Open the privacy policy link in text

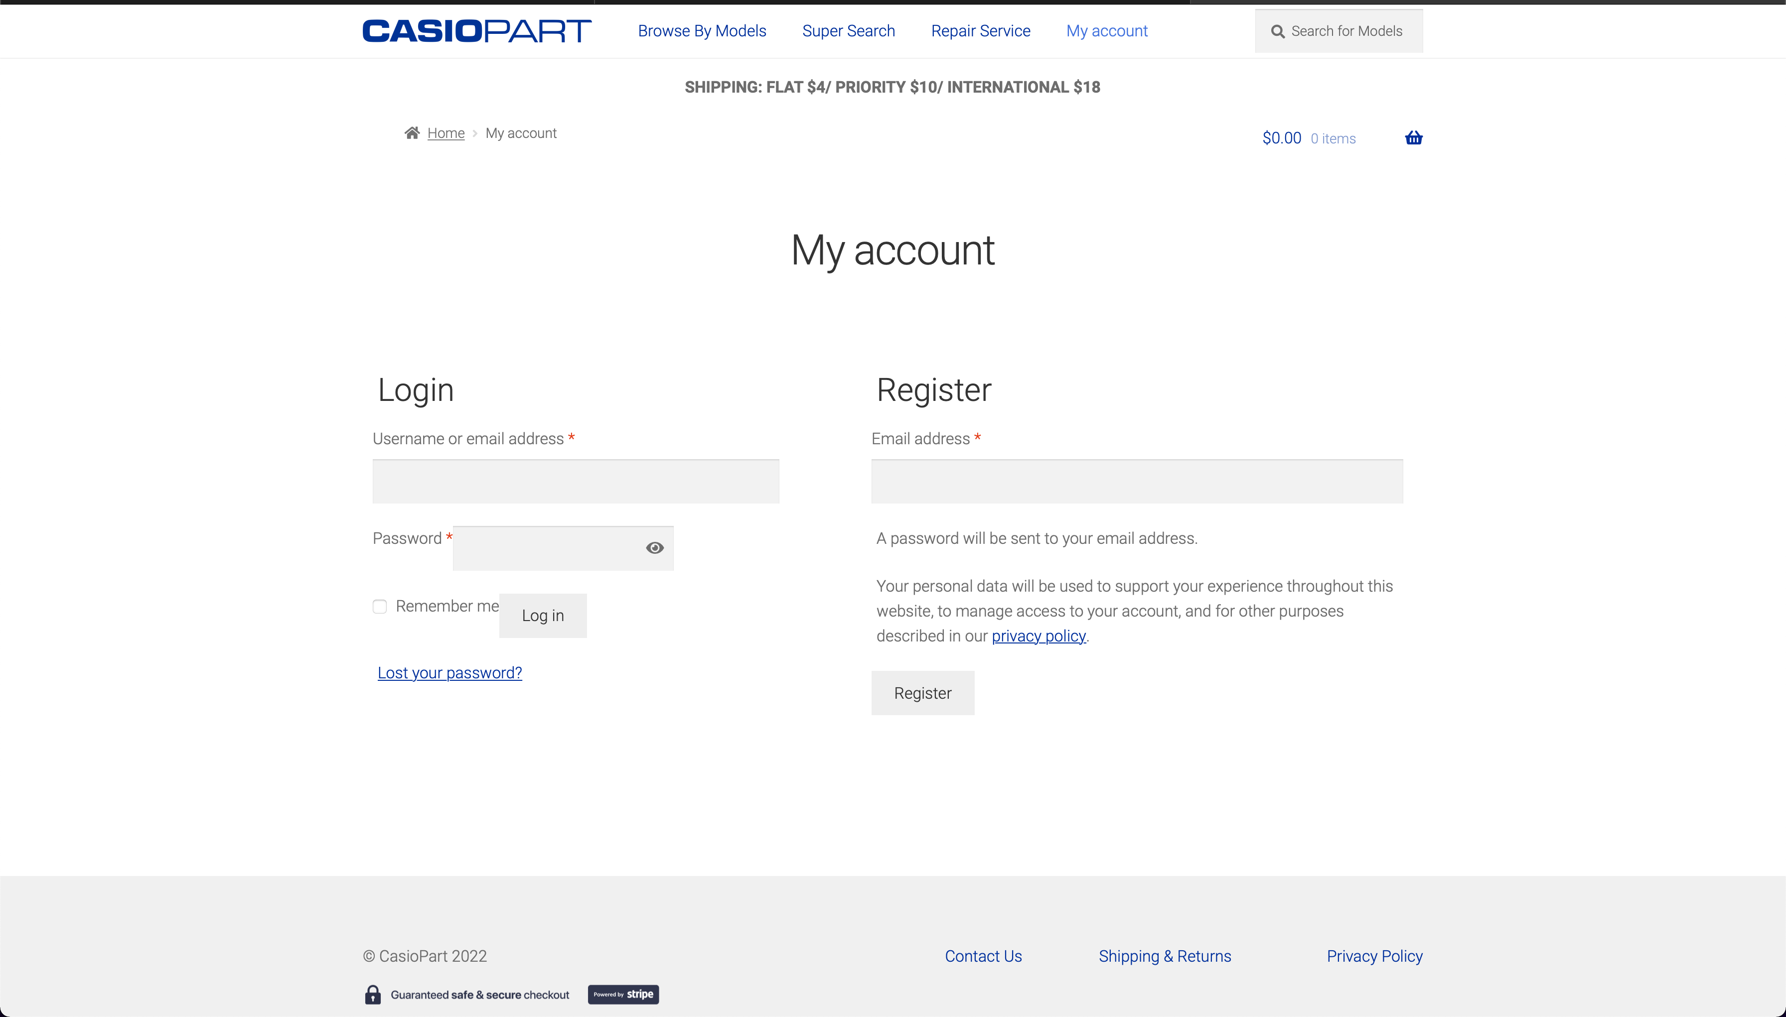coord(1039,636)
